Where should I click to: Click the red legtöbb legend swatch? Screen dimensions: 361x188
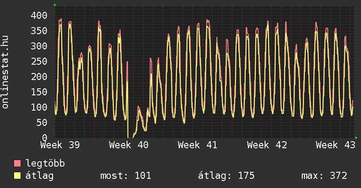click(x=18, y=164)
